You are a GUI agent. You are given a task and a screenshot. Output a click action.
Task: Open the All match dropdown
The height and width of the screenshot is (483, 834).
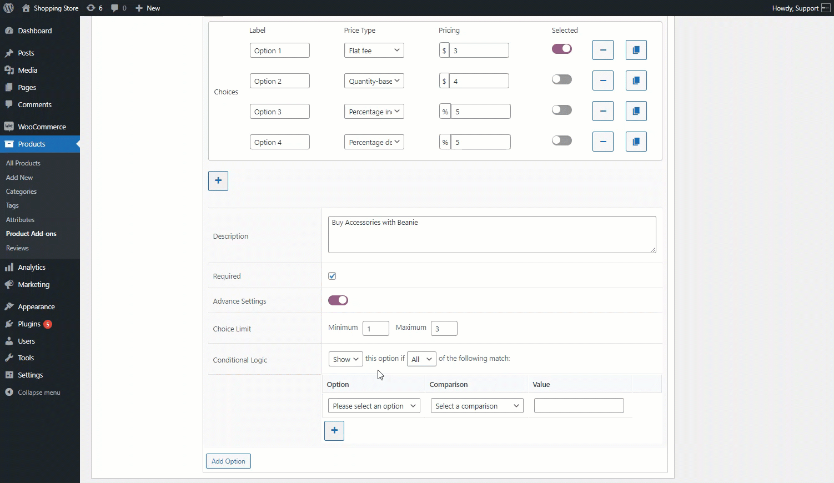(421, 359)
